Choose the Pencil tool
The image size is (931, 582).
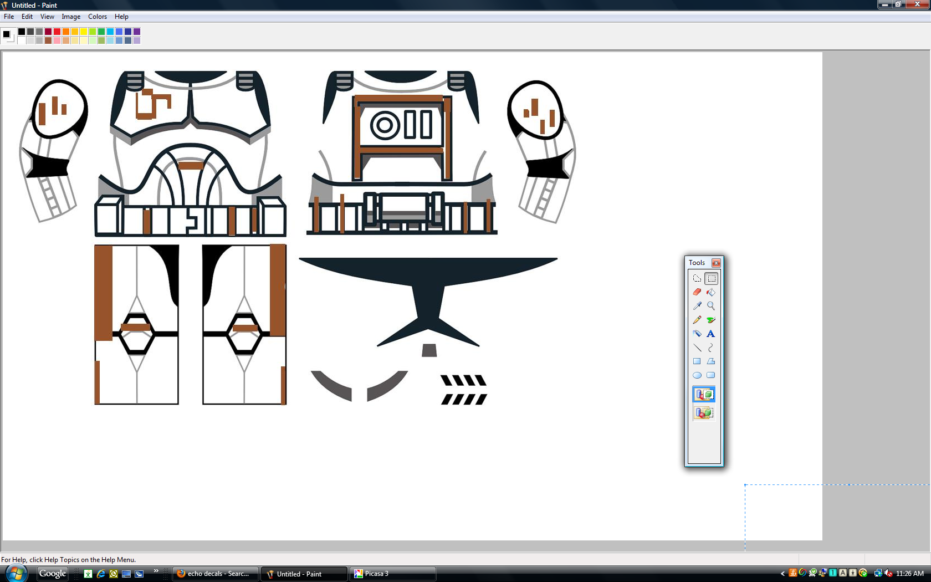697,320
